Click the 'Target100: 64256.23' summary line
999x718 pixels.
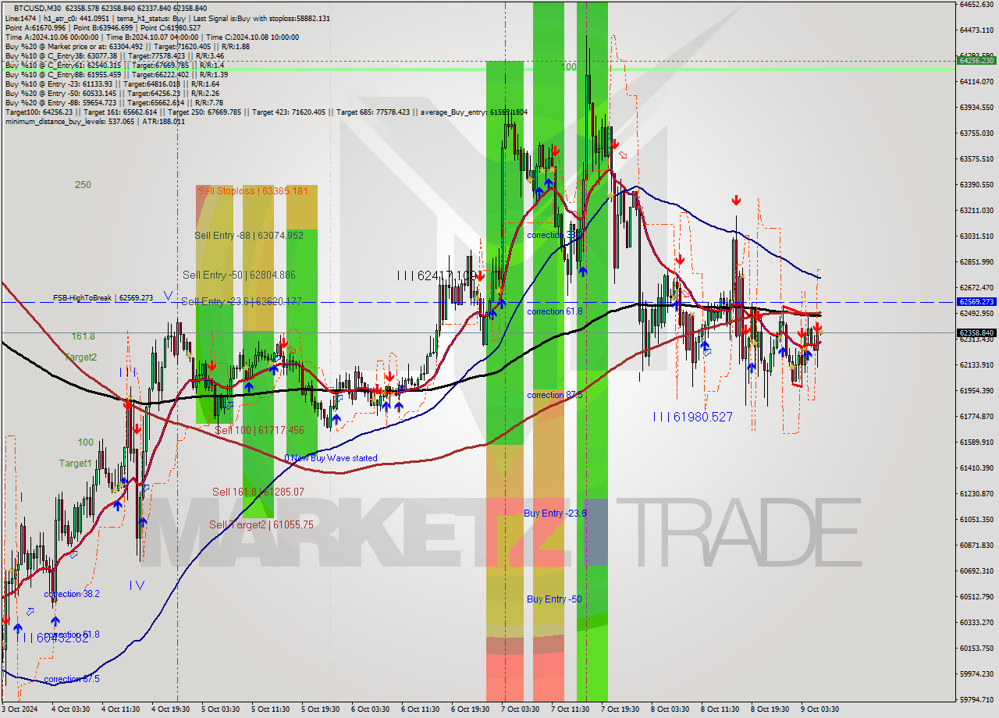(266, 112)
